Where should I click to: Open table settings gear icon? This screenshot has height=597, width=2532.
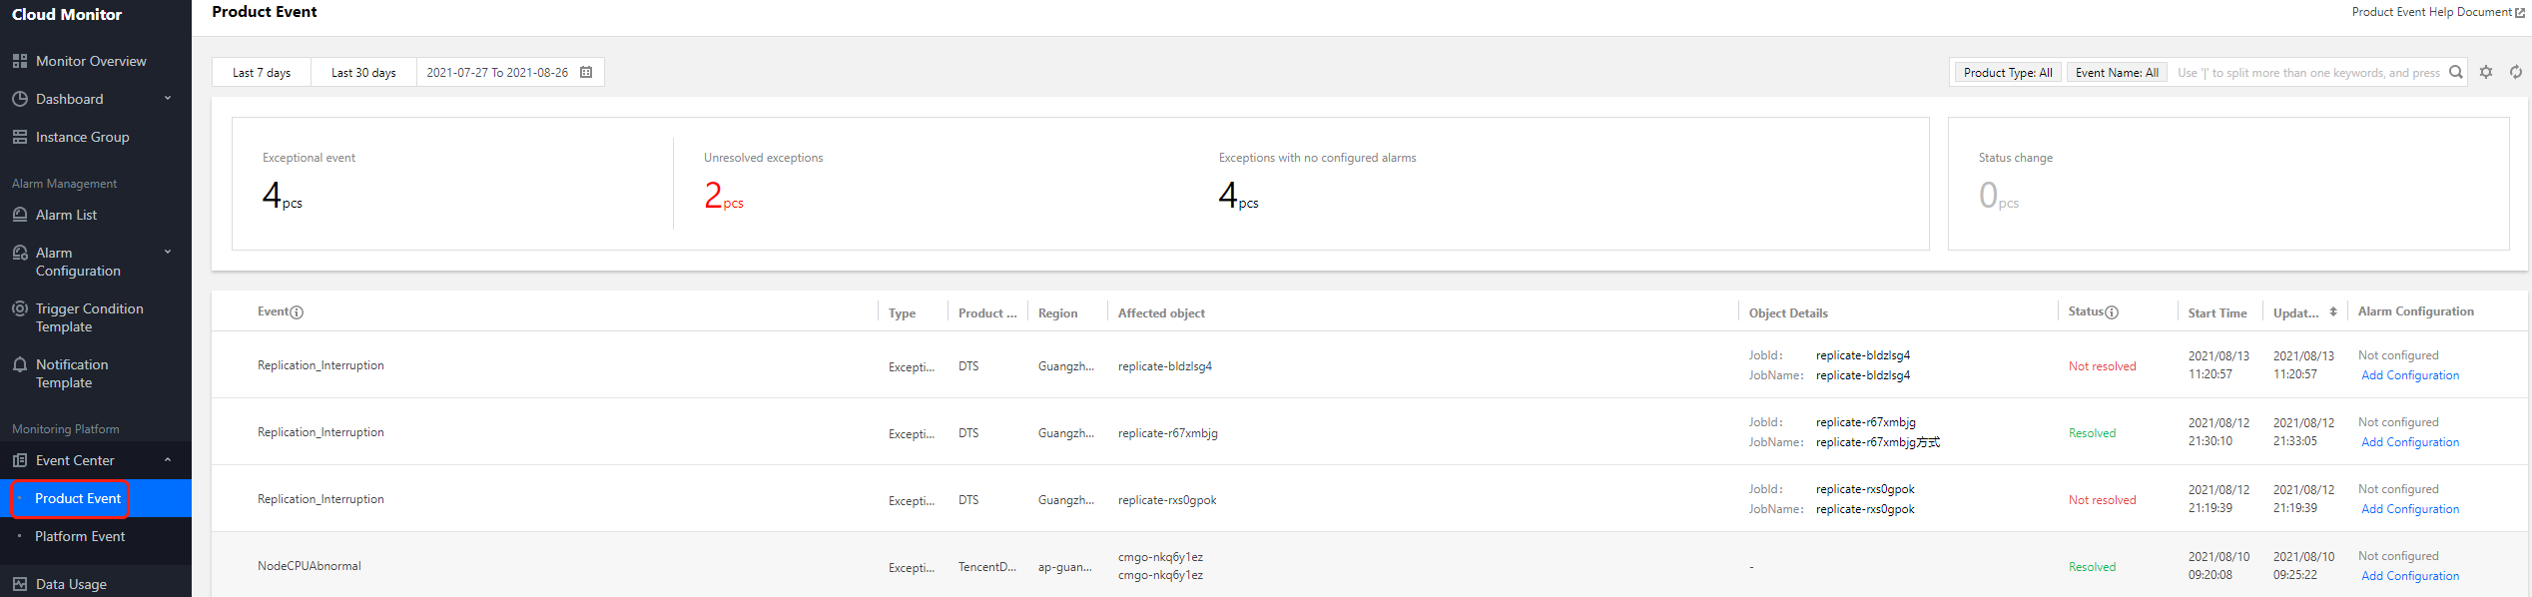(x=2486, y=72)
